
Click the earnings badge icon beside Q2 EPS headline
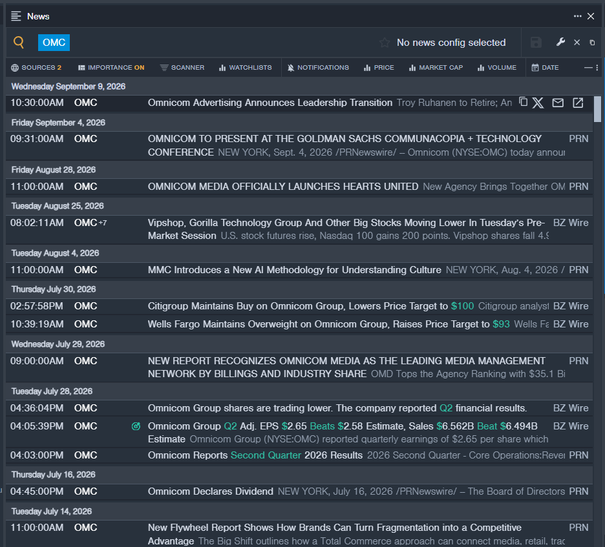click(x=136, y=426)
